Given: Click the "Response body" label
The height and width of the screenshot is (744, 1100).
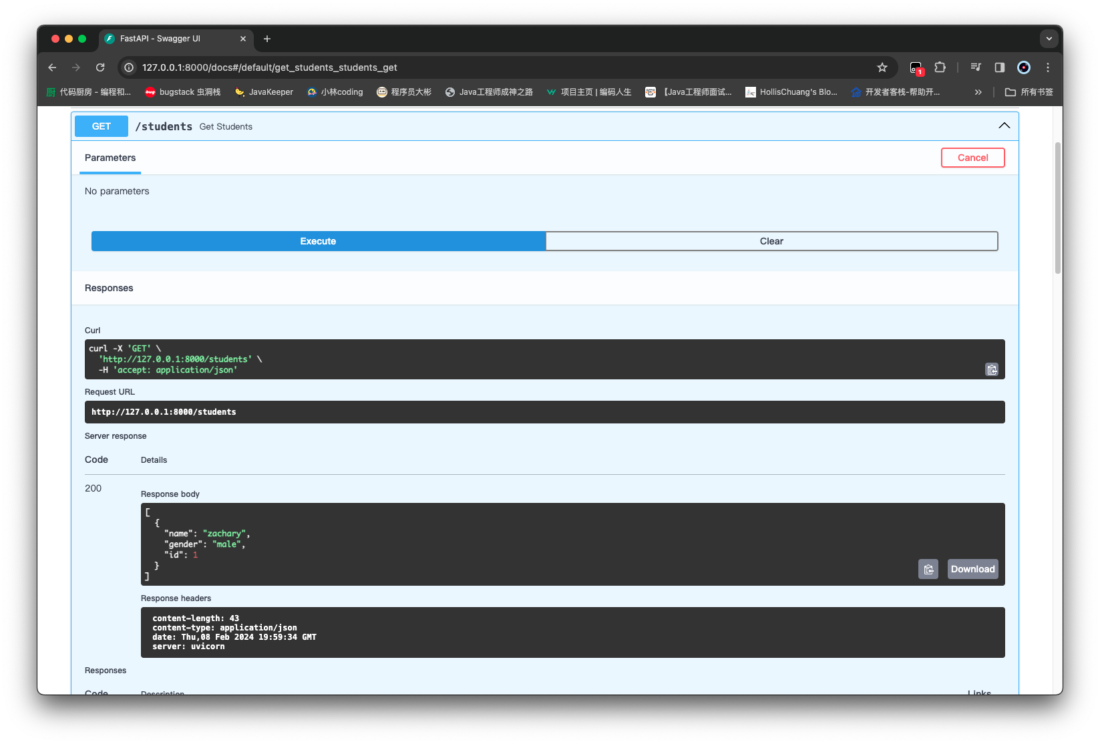Looking at the screenshot, I should click(170, 494).
